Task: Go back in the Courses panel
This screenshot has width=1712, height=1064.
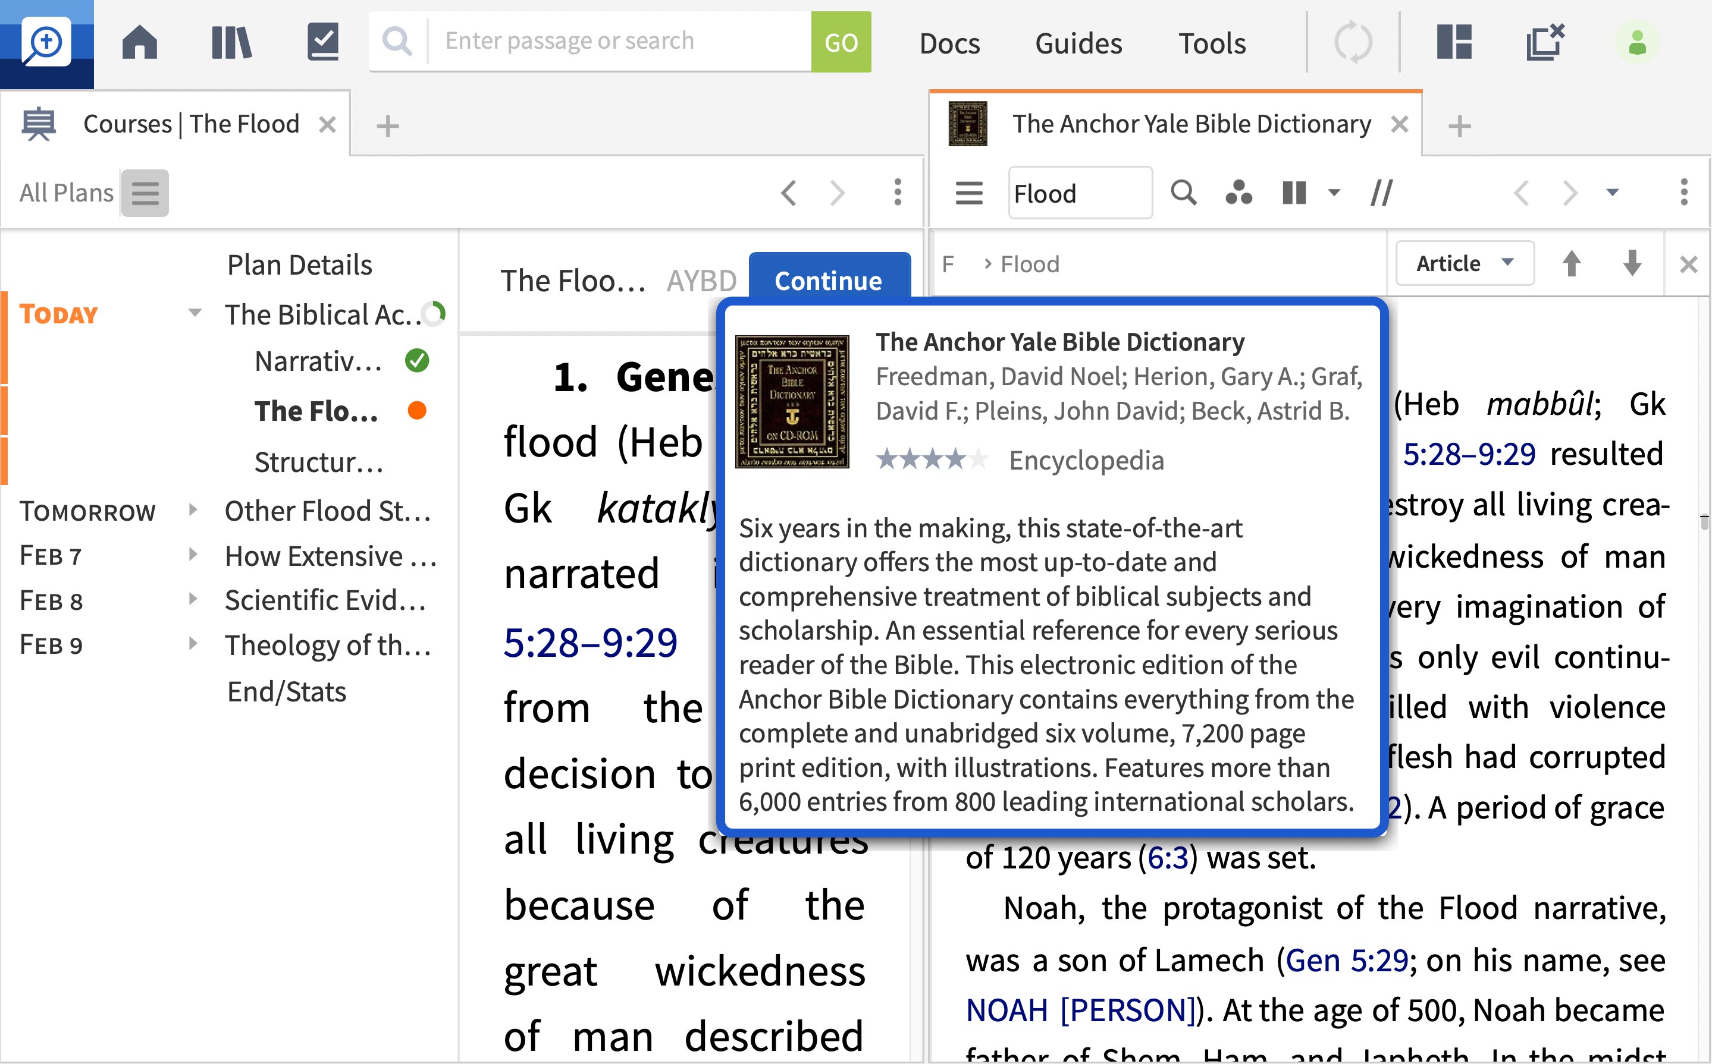Action: tap(789, 193)
